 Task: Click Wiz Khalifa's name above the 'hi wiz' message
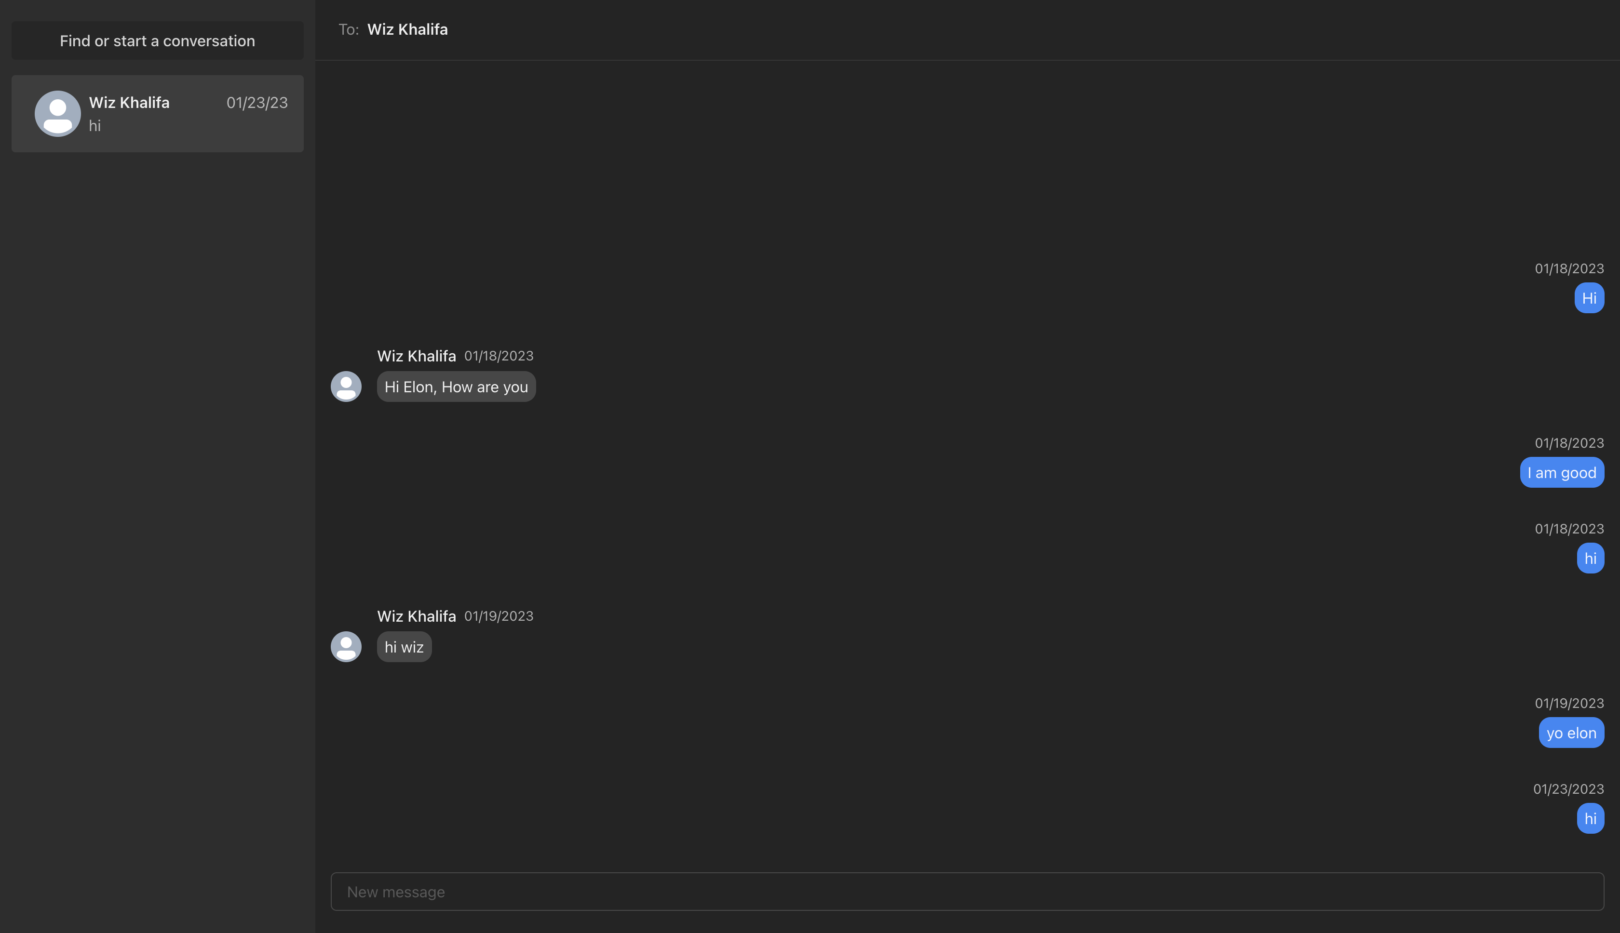[x=416, y=616]
